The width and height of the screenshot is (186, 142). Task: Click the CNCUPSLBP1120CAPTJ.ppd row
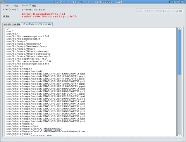pos(45,79)
